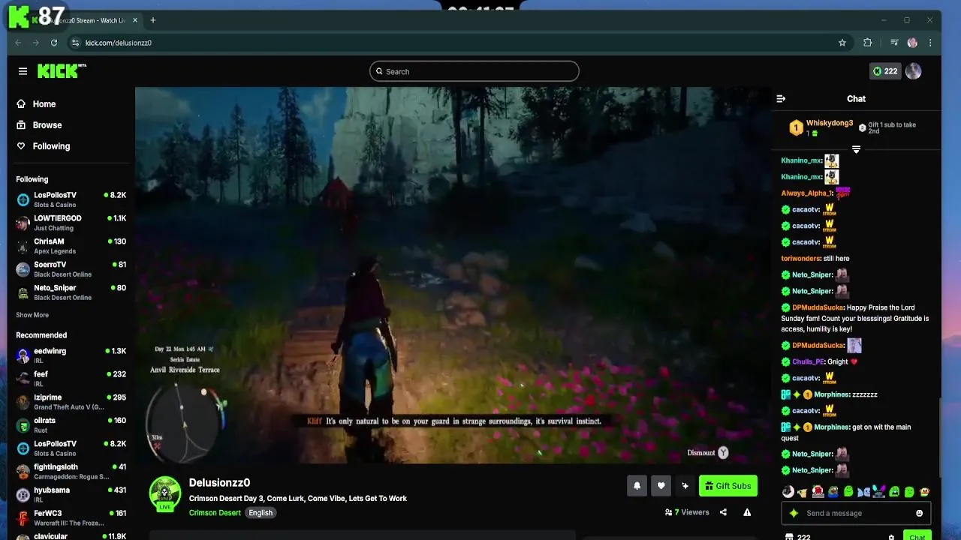Expand the gift leaderboard arrow
Viewport: 961px width, 540px height.
point(856,149)
